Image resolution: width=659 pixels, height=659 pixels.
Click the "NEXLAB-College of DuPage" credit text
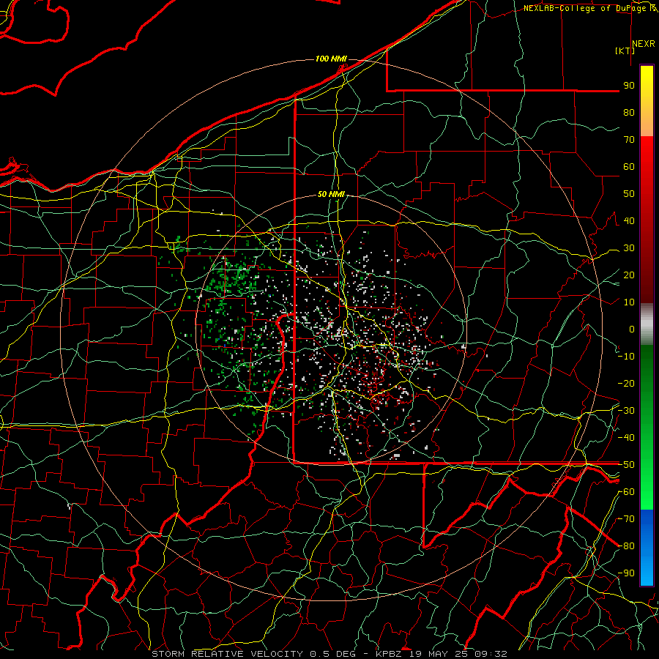(586, 8)
